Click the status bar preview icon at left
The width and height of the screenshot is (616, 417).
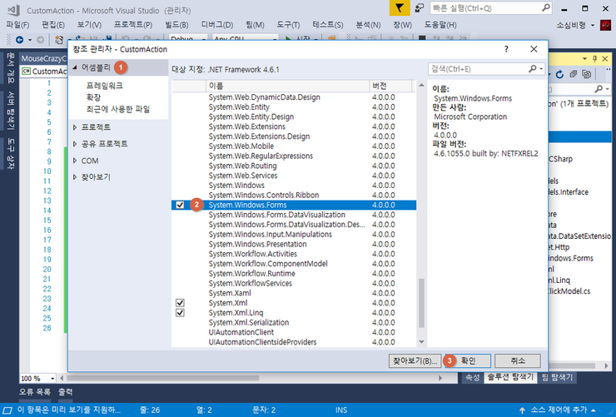(x=7, y=410)
